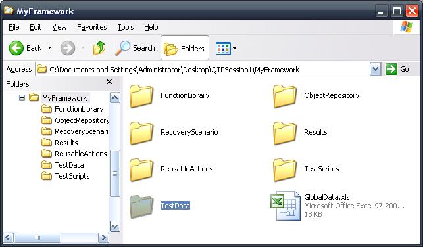Select MyFramework in the folder tree

pos(64,97)
